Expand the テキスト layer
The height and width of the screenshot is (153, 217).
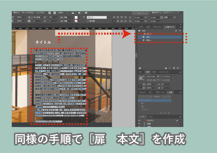pos(146,120)
